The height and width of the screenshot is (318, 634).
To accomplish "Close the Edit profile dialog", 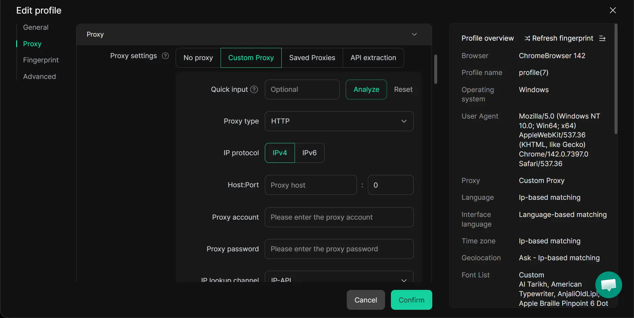I will pos(613,10).
